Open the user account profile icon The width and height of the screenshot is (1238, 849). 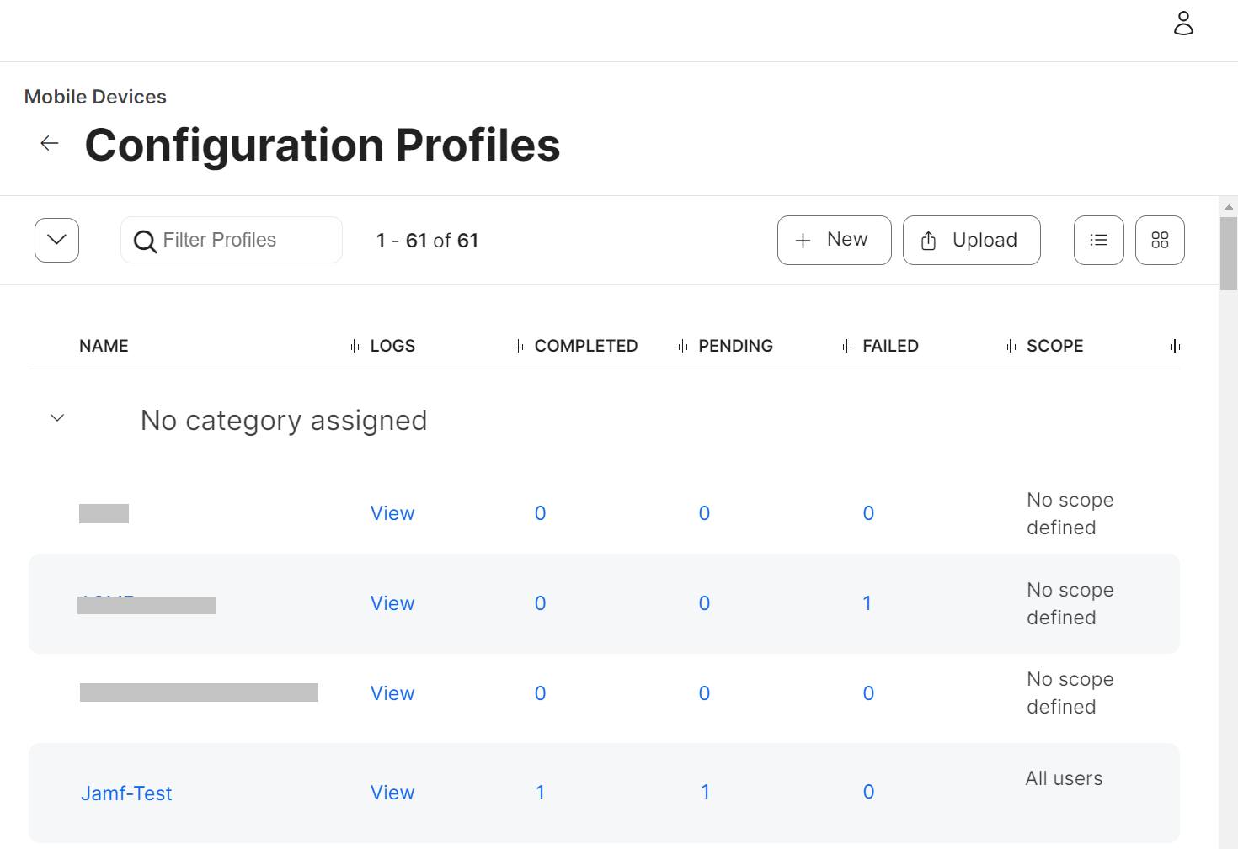point(1183,24)
